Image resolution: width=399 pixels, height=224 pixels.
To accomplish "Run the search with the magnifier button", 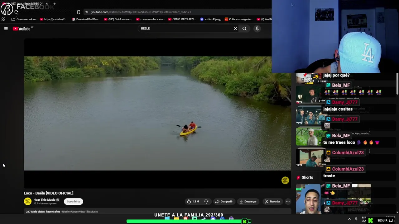I will point(244,29).
